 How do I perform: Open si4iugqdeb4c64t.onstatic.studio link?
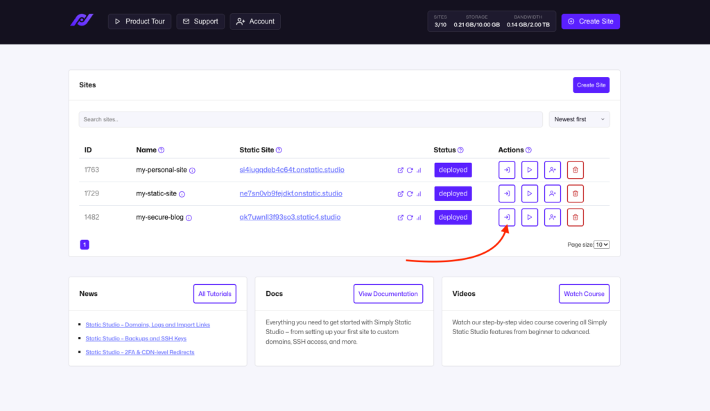[292, 170]
